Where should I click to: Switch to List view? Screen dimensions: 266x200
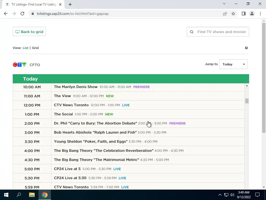25,48
